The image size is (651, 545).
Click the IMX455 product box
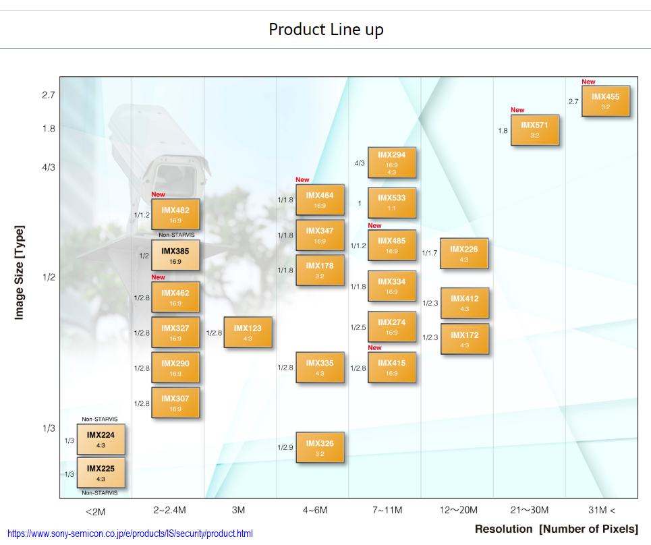[606, 101]
